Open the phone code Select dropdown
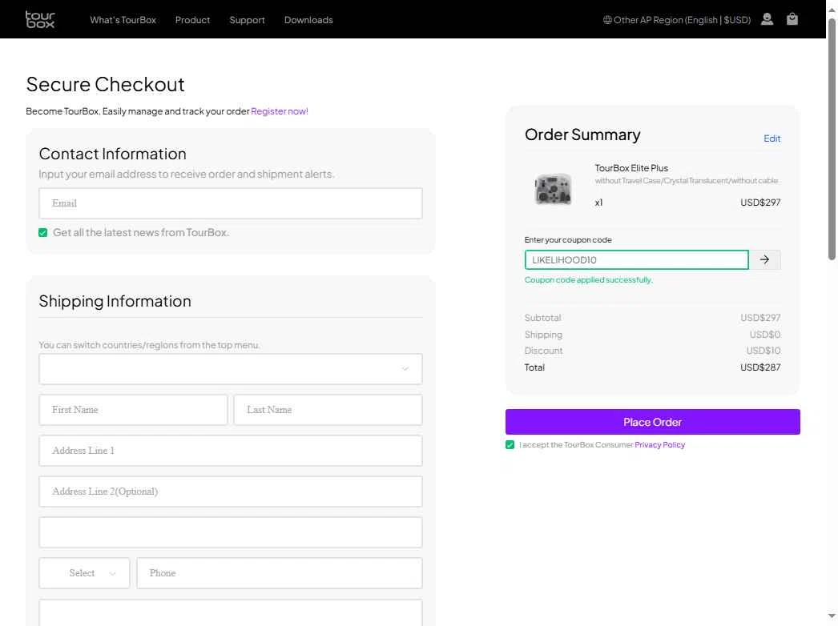Image resolution: width=838 pixels, height=626 pixels. pyautogui.click(x=84, y=573)
